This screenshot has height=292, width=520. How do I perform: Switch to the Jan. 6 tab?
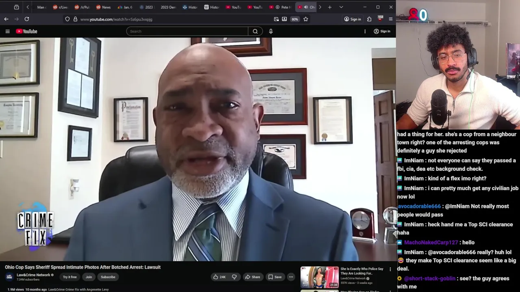pos(125,7)
